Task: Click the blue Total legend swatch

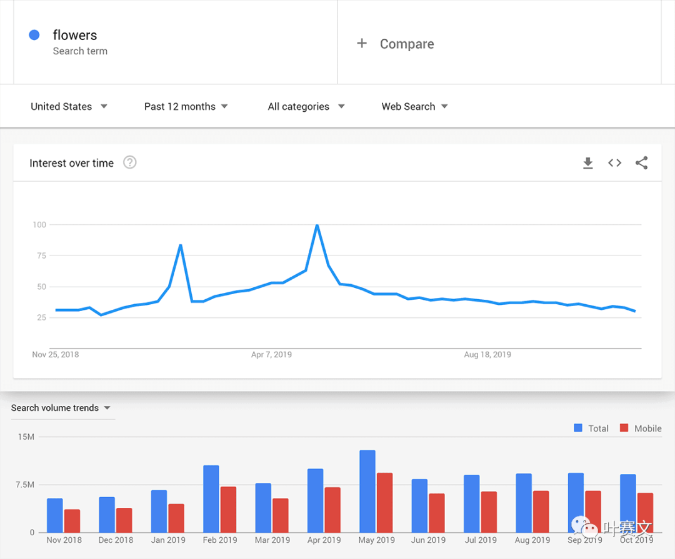Action: tap(578, 428)
